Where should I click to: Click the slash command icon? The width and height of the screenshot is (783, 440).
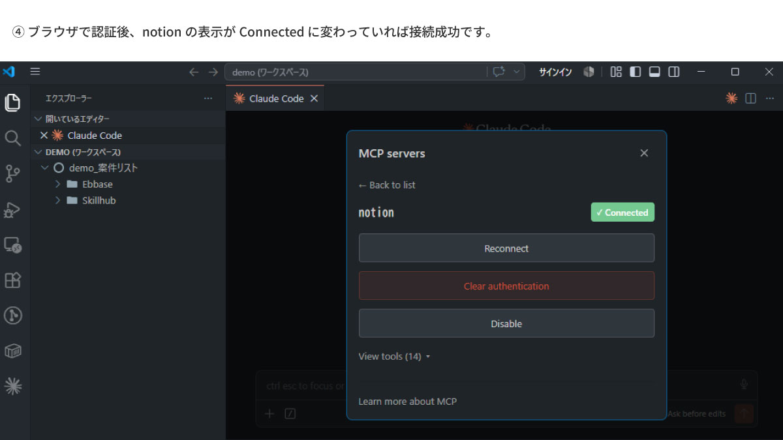pos(290,413)
